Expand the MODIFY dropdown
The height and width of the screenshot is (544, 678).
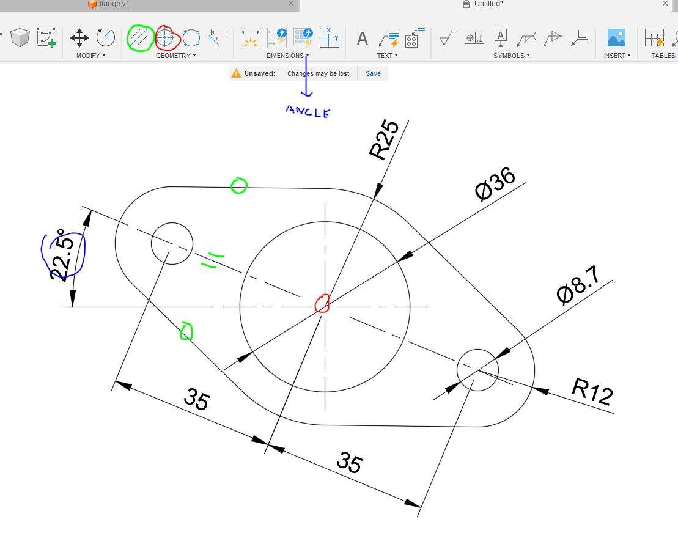91,56
